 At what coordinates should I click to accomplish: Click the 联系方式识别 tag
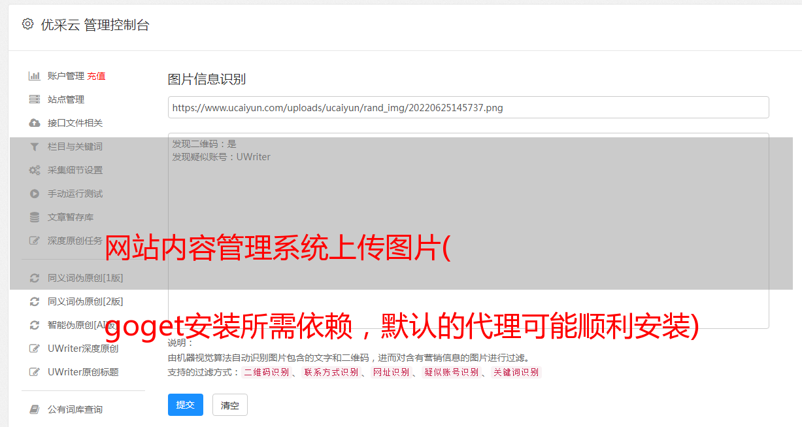click(331, 372)
